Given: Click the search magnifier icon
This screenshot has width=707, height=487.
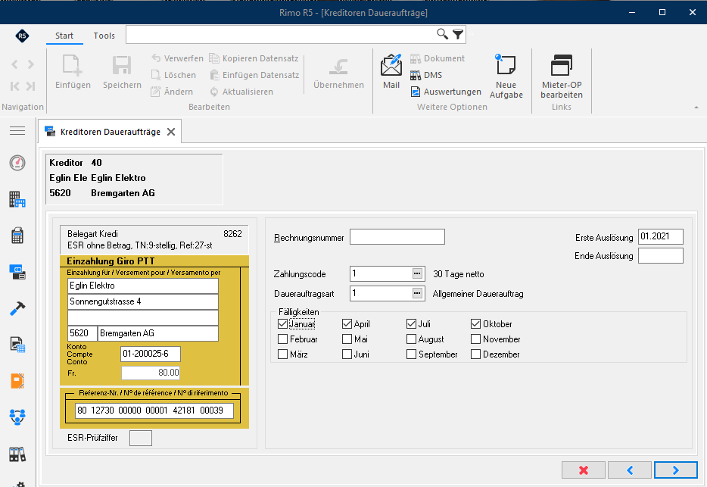Looking at the screenshot, I should pos(442,34).
